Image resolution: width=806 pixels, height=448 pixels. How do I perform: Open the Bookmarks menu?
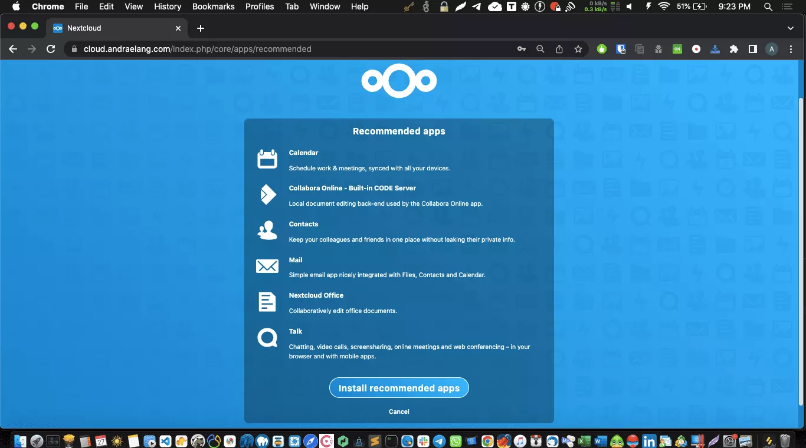[214, 6]
